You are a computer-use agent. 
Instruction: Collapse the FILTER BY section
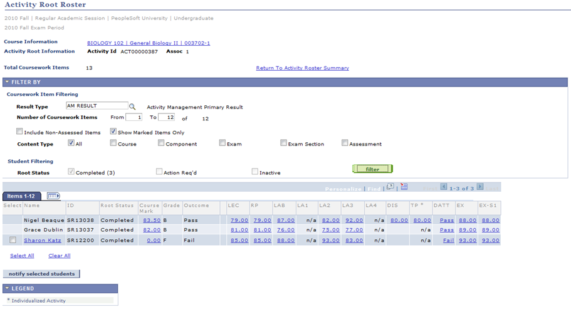coord(7,82)
